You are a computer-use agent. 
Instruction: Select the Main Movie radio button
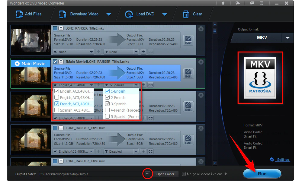[x=17, y=64]
